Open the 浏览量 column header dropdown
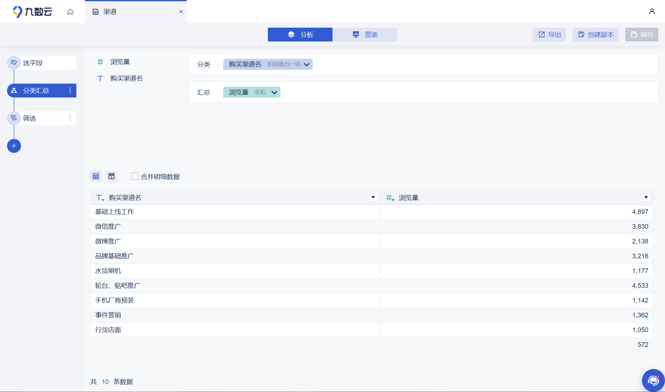This screenshot has height=392, width=665. [x=646, y=197]
